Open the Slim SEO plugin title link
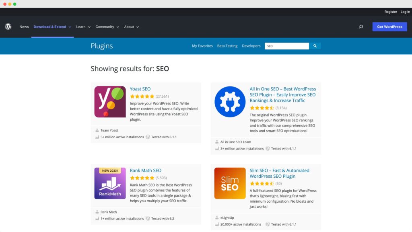 [x=279, y=173]
